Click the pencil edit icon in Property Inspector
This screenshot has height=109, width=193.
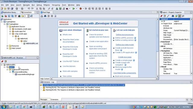pyautogui.click(x=168, y=16)
